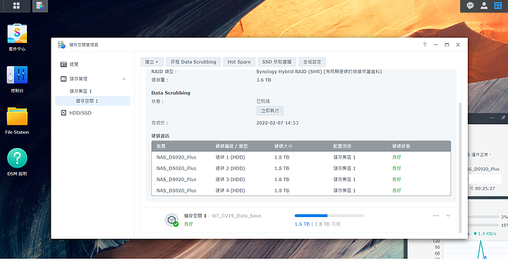Viewport: 508px width, 277px height.
Task: Click the Data Scrubbing section heading
Action: 171,93
